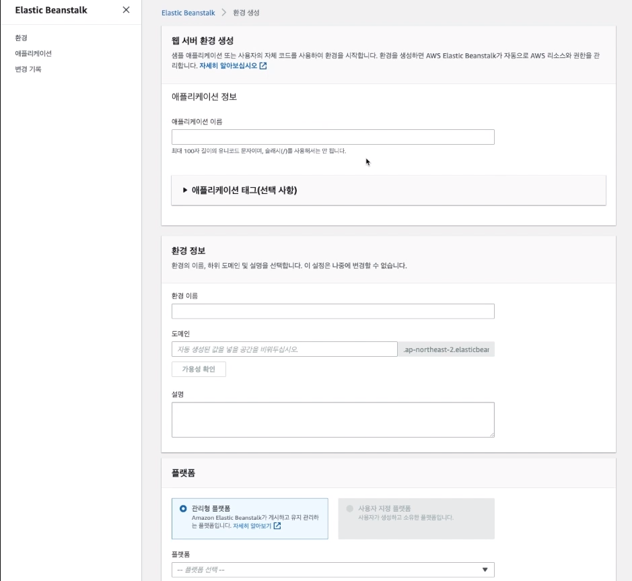The height and width of the screenshot is (581, 632).
Task: Open the 플랫폼 선택 dropdown
Action: (x=333, y=570)
